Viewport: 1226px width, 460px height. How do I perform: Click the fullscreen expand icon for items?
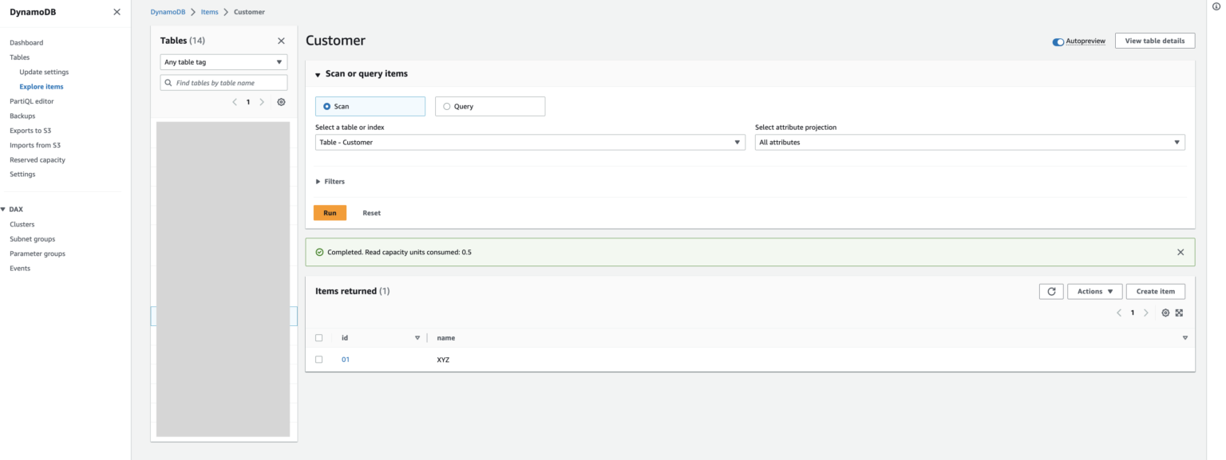tap(1180, 313)
